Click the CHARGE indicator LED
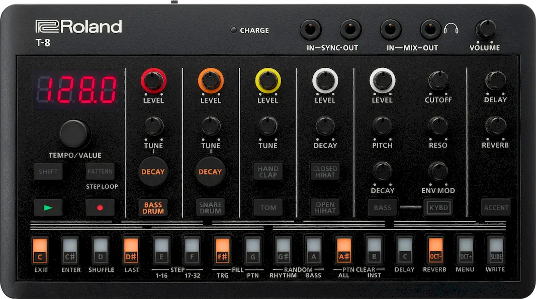Image resolution: width=536 pixels, height=299 pixels. [233, 30]
